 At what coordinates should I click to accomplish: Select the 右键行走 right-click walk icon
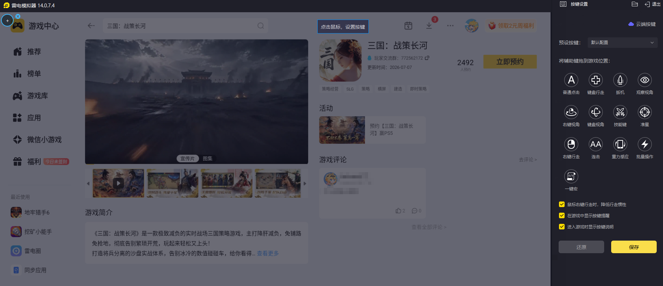pos(571,144)
